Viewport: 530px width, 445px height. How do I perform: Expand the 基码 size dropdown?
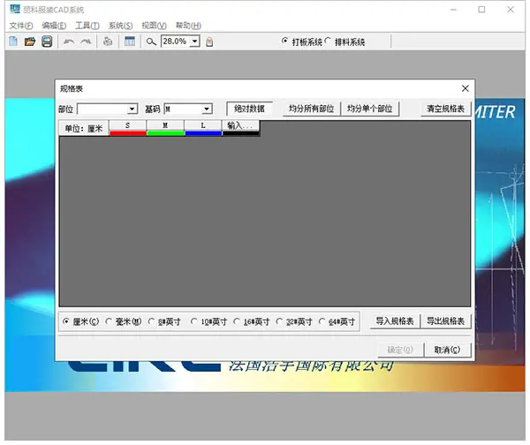coord(207,109)
